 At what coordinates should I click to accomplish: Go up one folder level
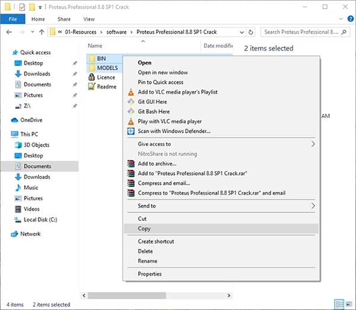click(42, 32)
